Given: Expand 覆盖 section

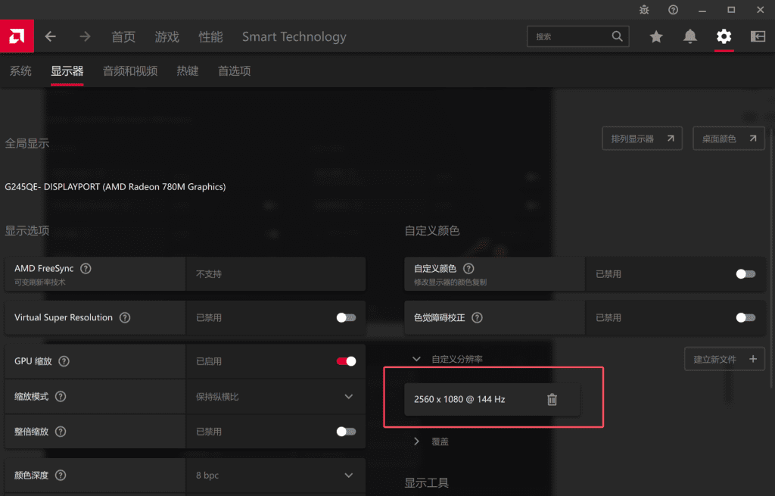Looking at the screenshot, I should [x=416, y=441].
